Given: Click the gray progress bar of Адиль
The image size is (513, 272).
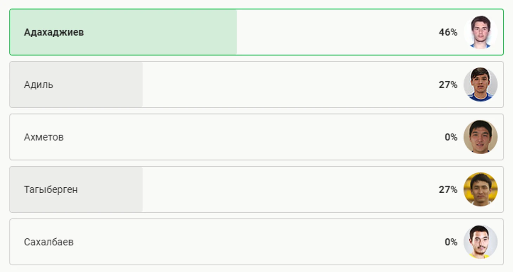Looking at the screenshot, I should [x=76, y=84].
